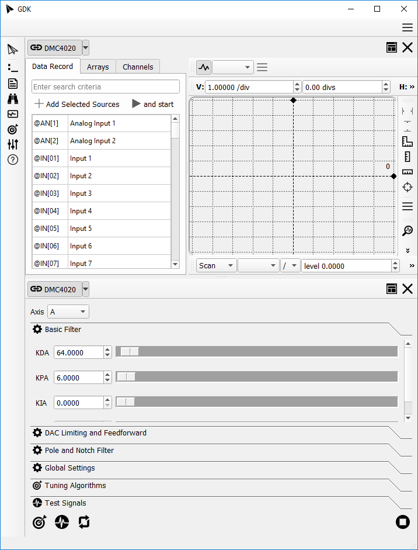Click the loop repeat icon at bottom
This screenshot has height=550, width=418.
[x=84, y=522]
